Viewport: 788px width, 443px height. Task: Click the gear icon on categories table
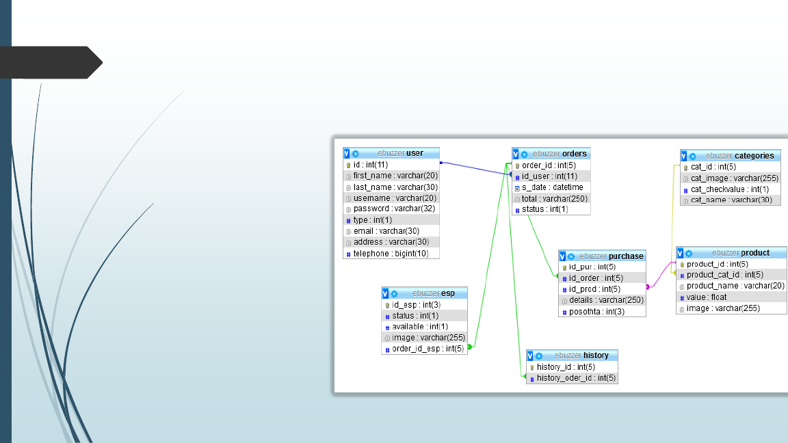(693, 157)
